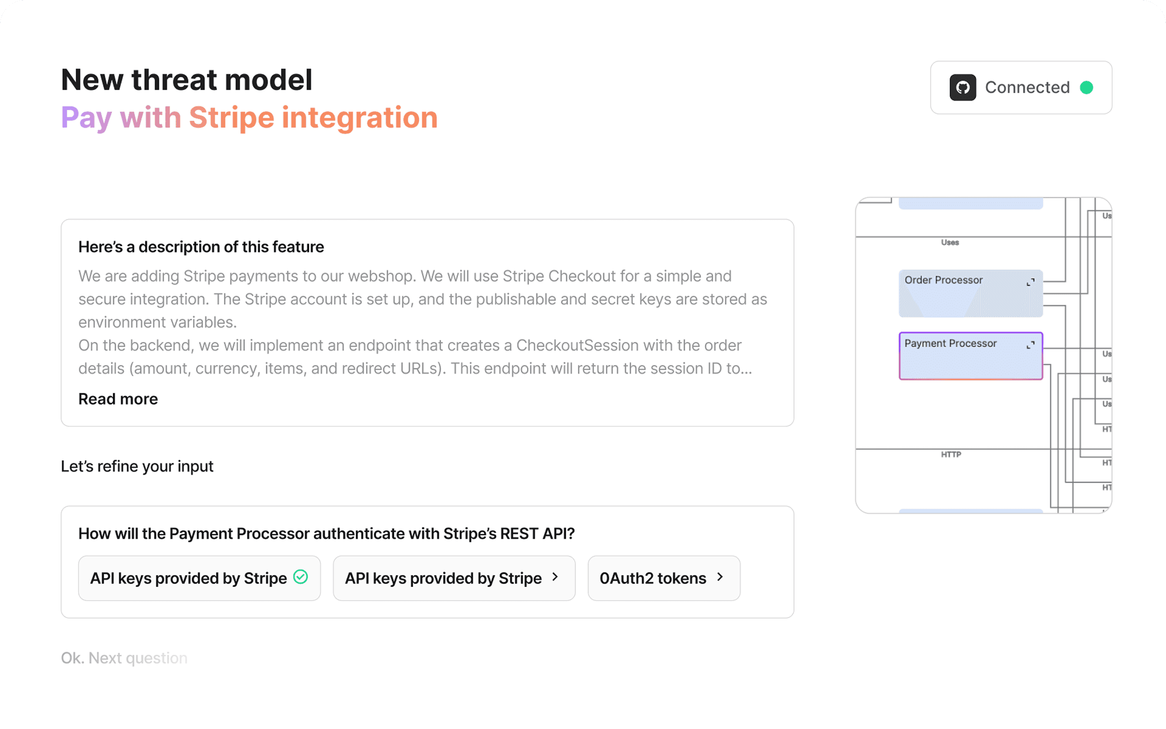Click the Pay with Stripe integration title
This screenshot has width=1166, height=729.
[249, 118]
